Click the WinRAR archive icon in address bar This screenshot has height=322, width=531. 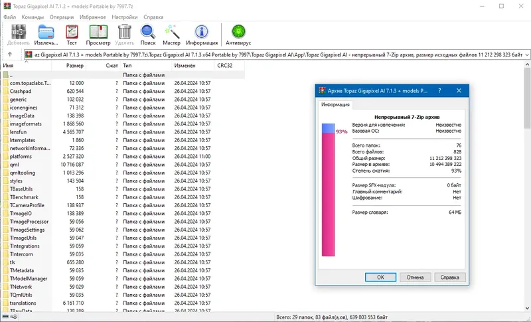point(29,54)
